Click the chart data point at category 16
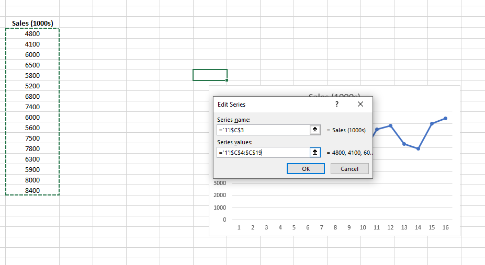 point(445,118)
